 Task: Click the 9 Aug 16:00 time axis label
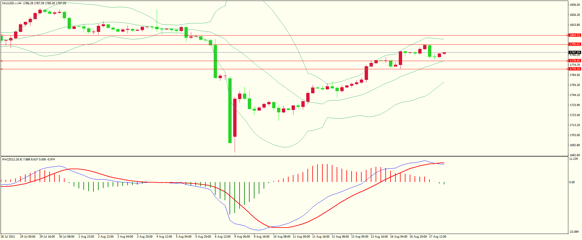click(262, 237)
